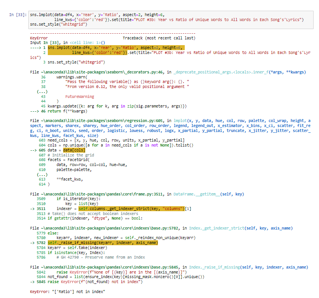Click the 'cols = np.unique' line 604

(120, 145)
